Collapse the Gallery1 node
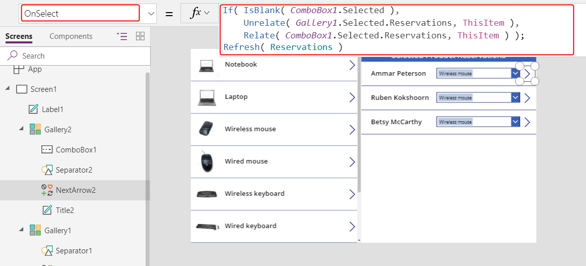The image size is (586, 266). (21, 230)
